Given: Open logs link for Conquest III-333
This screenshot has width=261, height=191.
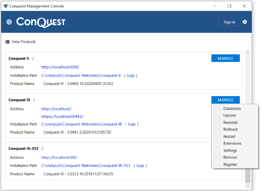Looking at the screenshot, I should click(140, 166).
